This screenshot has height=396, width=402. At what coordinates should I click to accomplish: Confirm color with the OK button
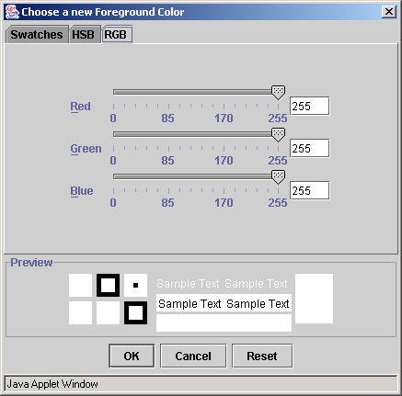pyautogui.click(x=132, y=356)
